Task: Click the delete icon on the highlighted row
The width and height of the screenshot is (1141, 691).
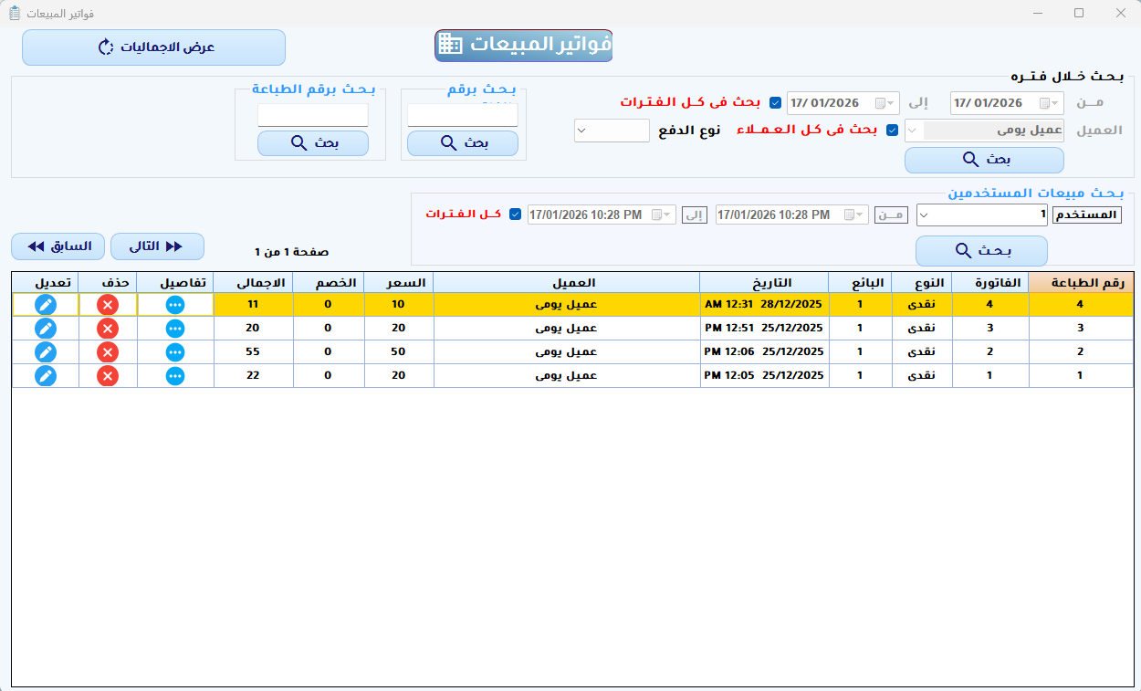Action: click(107, 305)
